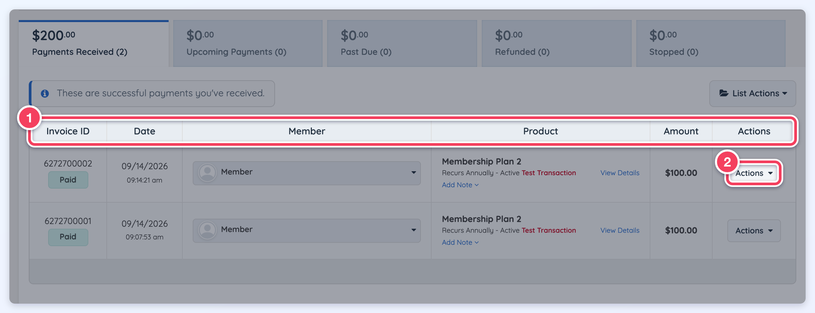The width and height of the screenshot is (815, 313).
Task: Expand Member selector for invoice 6272700002
Action: coord(307,173)
